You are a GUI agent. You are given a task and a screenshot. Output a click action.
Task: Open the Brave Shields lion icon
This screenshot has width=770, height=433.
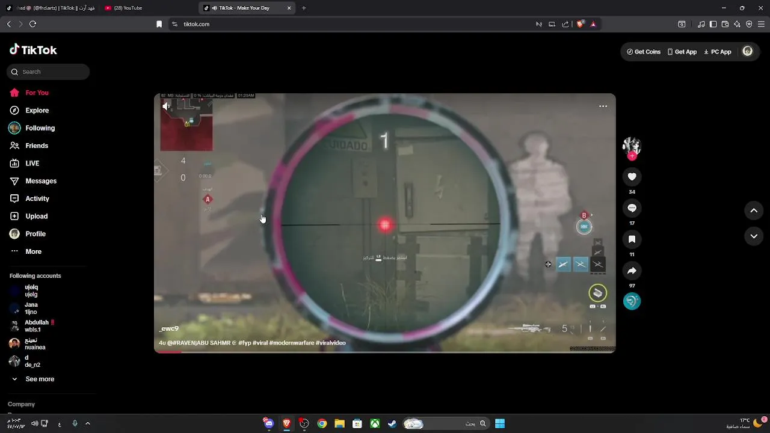coord(581,24)
